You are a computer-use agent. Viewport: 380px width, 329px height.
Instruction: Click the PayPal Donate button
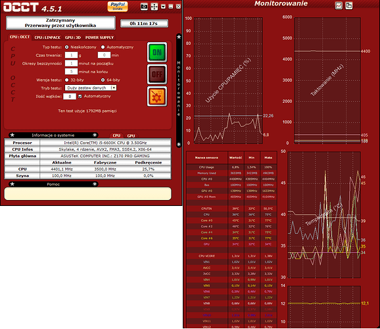pos(118,7)
